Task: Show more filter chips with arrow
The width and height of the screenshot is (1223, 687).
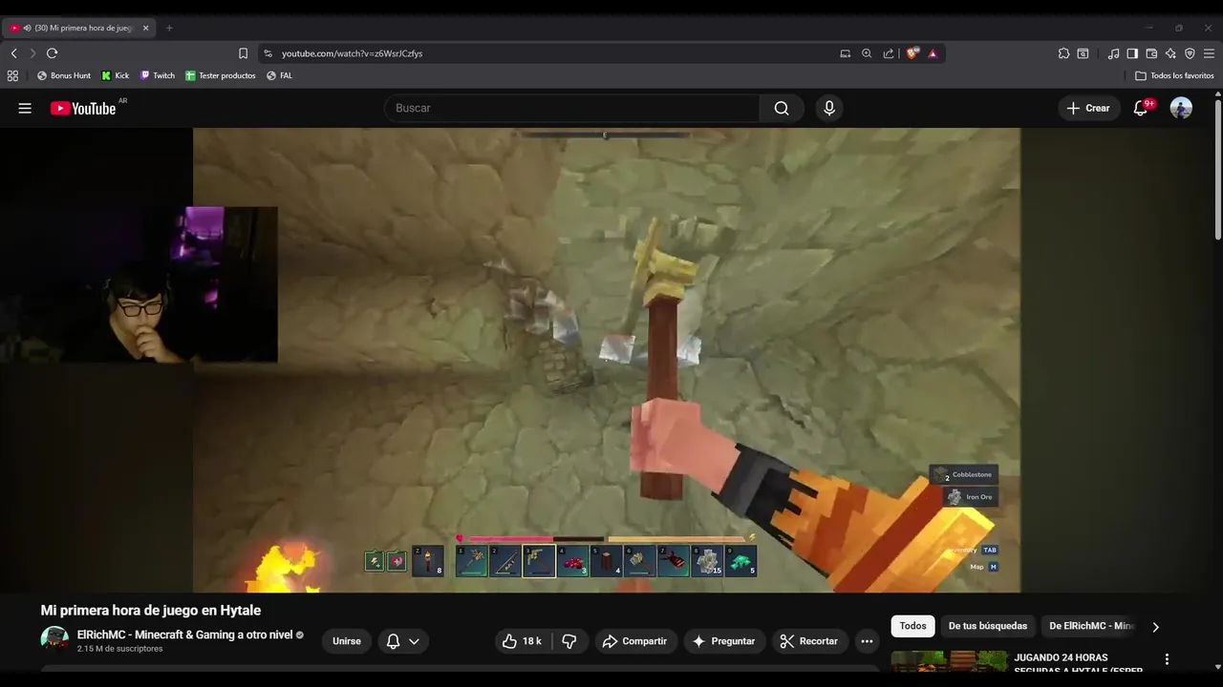Action: 1155,627
